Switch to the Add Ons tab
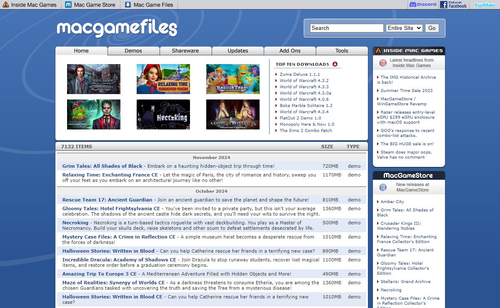 290,51
